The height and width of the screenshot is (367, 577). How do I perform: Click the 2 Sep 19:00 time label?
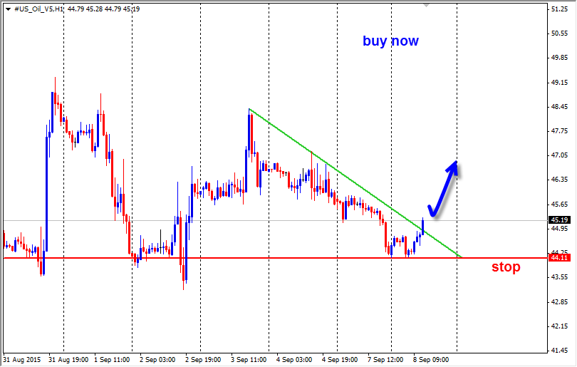click(203, 360)
